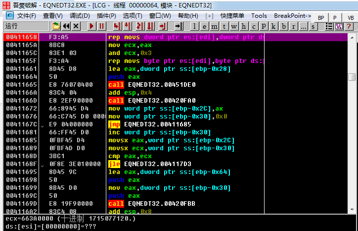Image resolution: width=358 pixels, height=231 pixels.
Task: Open the 快捷菜单 menu
Action: click(232, 16)
